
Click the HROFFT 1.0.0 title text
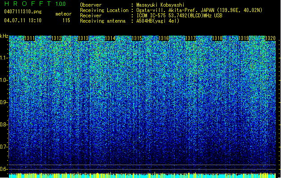[35, 4]
